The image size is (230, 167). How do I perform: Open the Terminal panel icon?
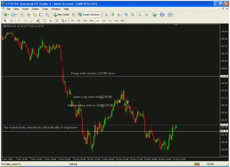[x=41, y=14]
